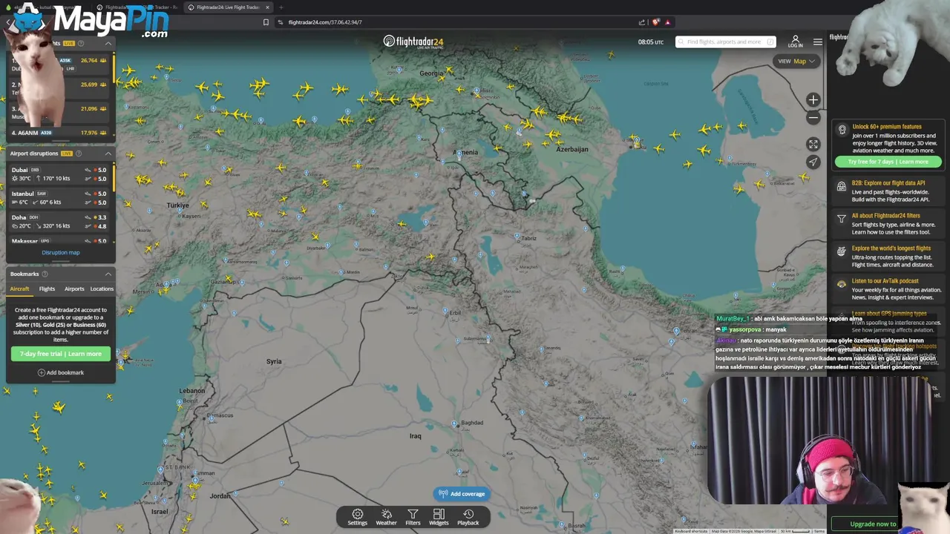Click the Keyboard shortcuts link on map footer
This screenshot has width=950, height=534.
pyautogui.click(x=691, y=531)
